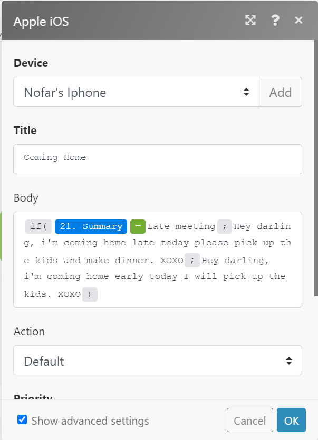Click the second semicolon separator after XOXO

[x=192, y=260]
